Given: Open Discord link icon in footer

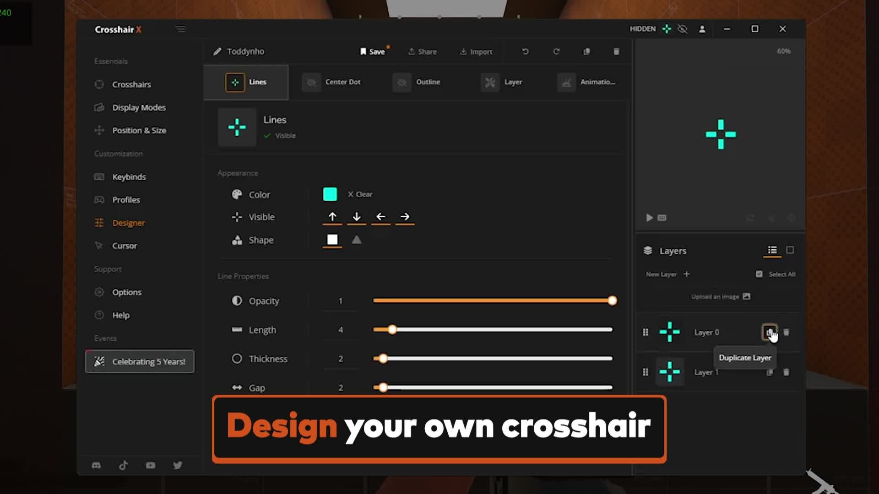Looking at the screenshot, I should 96,466.
